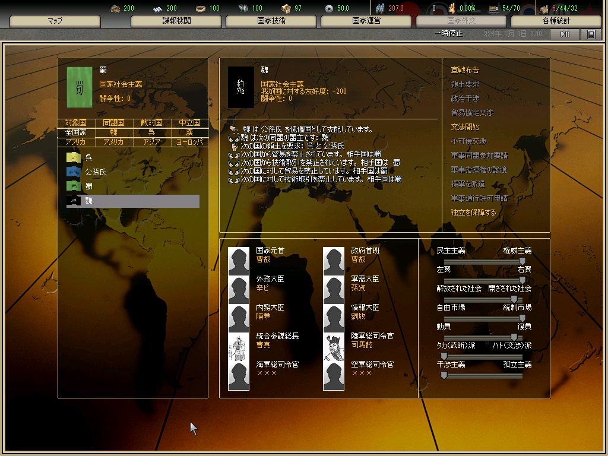This screenshot has height=456, width=608.
Task: Filter list by 同盟国
Action: [x=113, y=123]
